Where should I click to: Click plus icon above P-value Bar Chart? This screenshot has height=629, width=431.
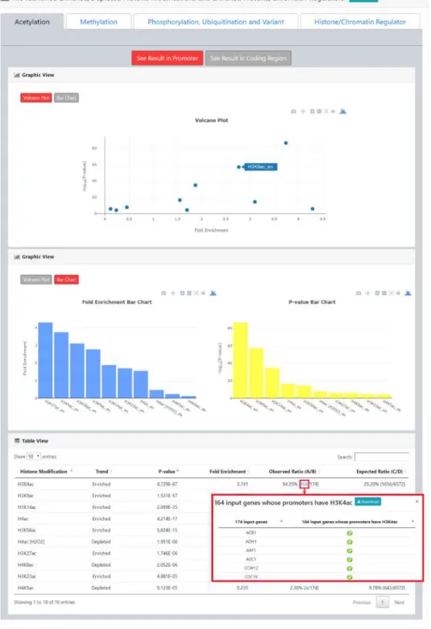pyautogui.click(x=367, y=294)
